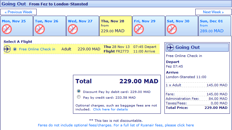This screenshot has width=232, height=130.
Task: Select the FR2773 flight radio button
Action: pyautogui.click(x=15, y=49)
